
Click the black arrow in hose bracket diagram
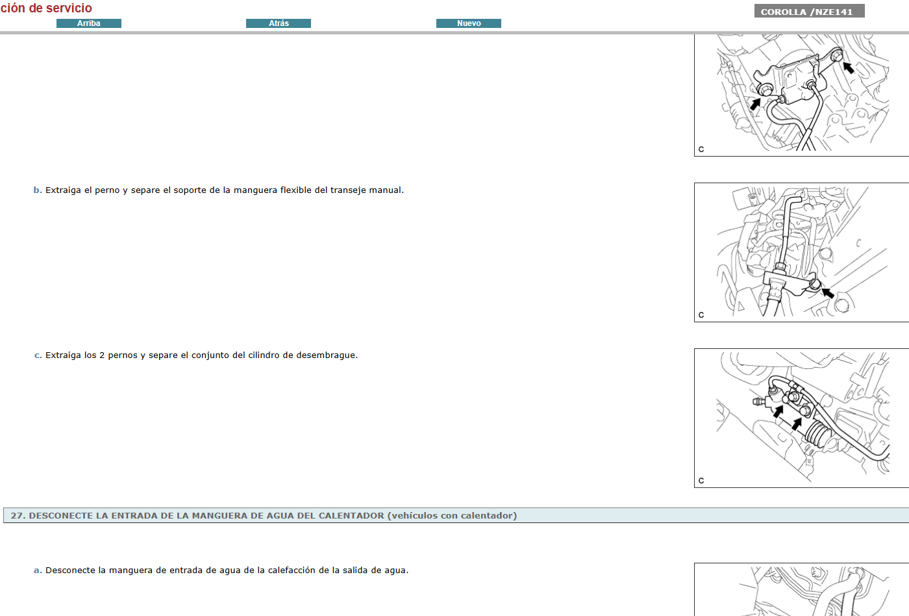pyautogui.click(x=827, y=292)
